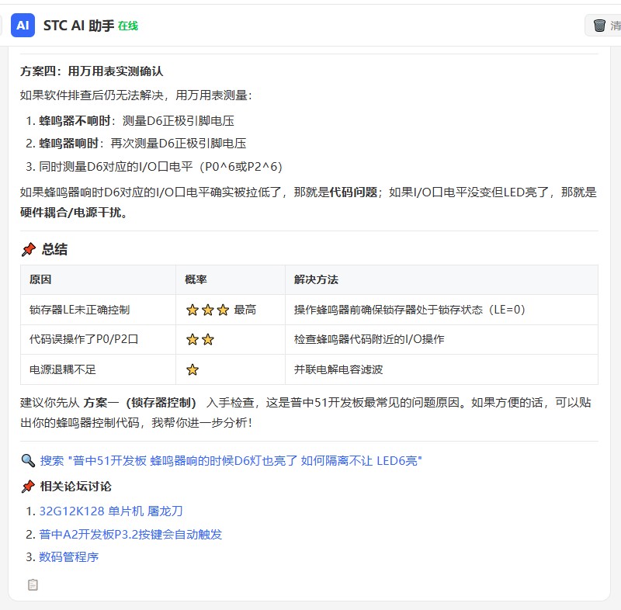Click the magnifier icon beside the search link
The width and height of the screenshot is (621, 610).
pyautogui.click(x=28, y=460)
